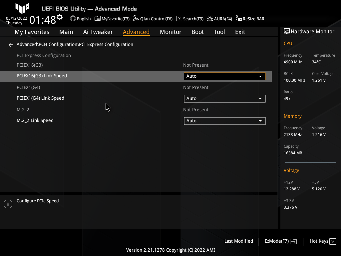This screenshot has width=341, height=256.
Task: Click the date 05/12/2022
Action: (17, 18)
